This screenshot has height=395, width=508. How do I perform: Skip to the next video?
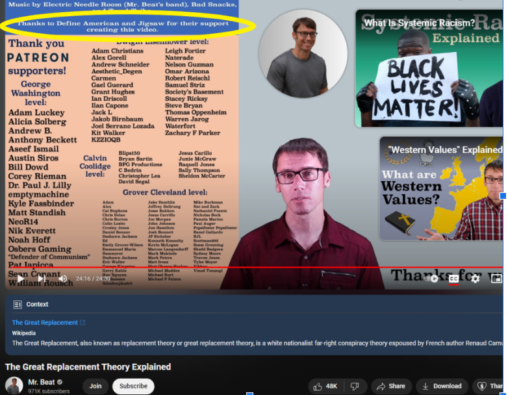40,279
